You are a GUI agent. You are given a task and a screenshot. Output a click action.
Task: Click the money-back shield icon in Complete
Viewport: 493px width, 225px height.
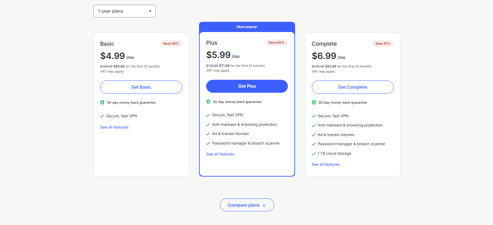click(x=314, y=103)
